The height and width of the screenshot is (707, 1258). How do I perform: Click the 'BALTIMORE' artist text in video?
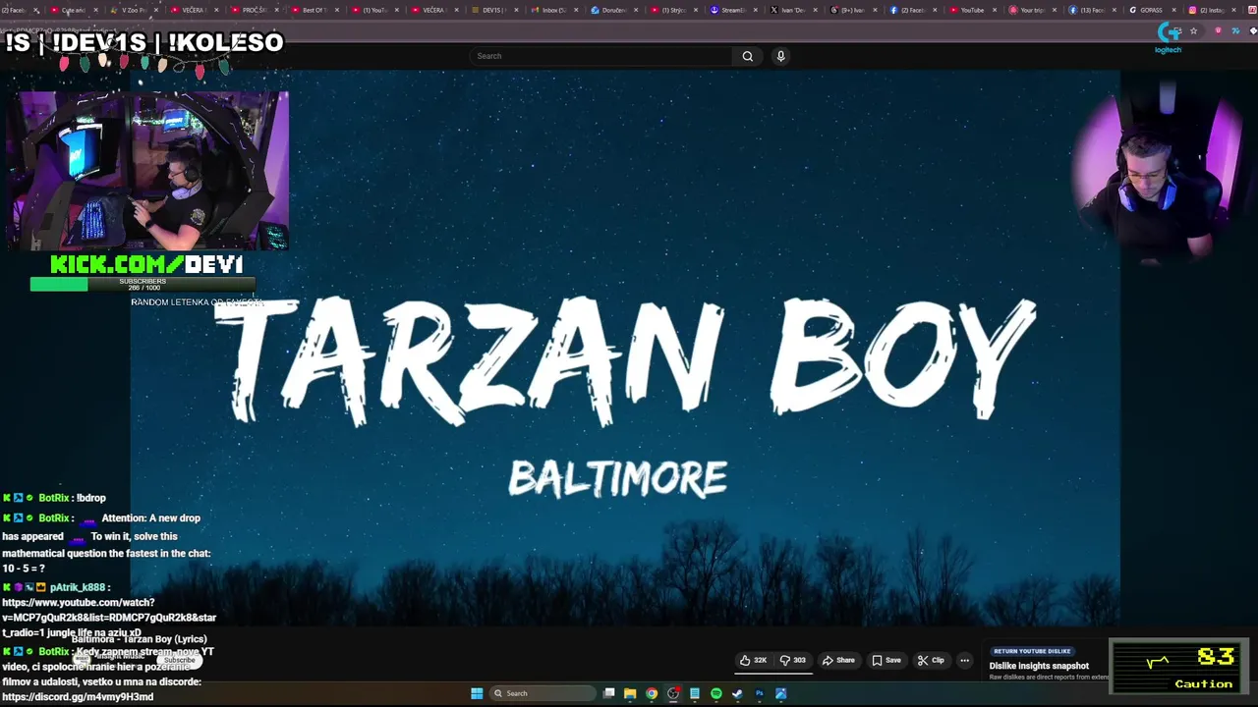tap(618, 479)
